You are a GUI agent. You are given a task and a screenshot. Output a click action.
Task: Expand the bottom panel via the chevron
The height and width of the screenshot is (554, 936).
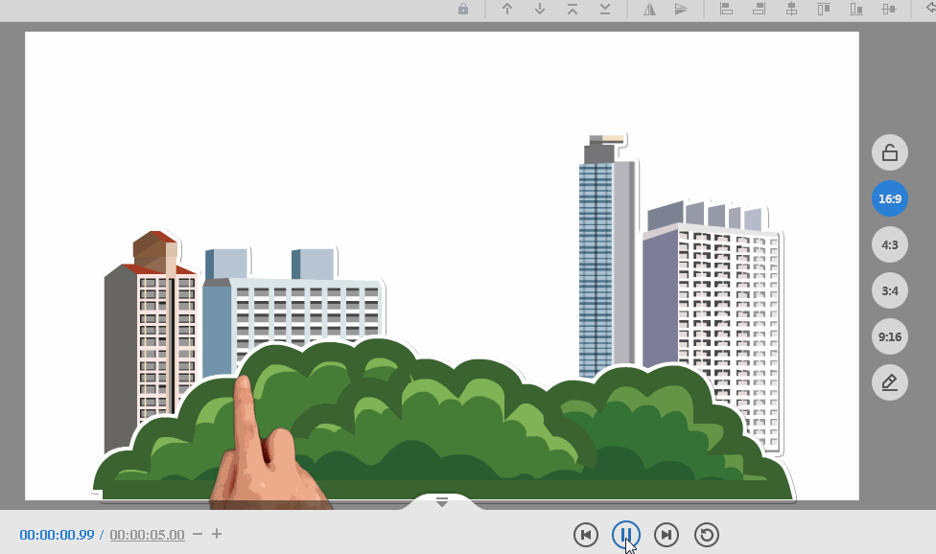coord(441,501)
